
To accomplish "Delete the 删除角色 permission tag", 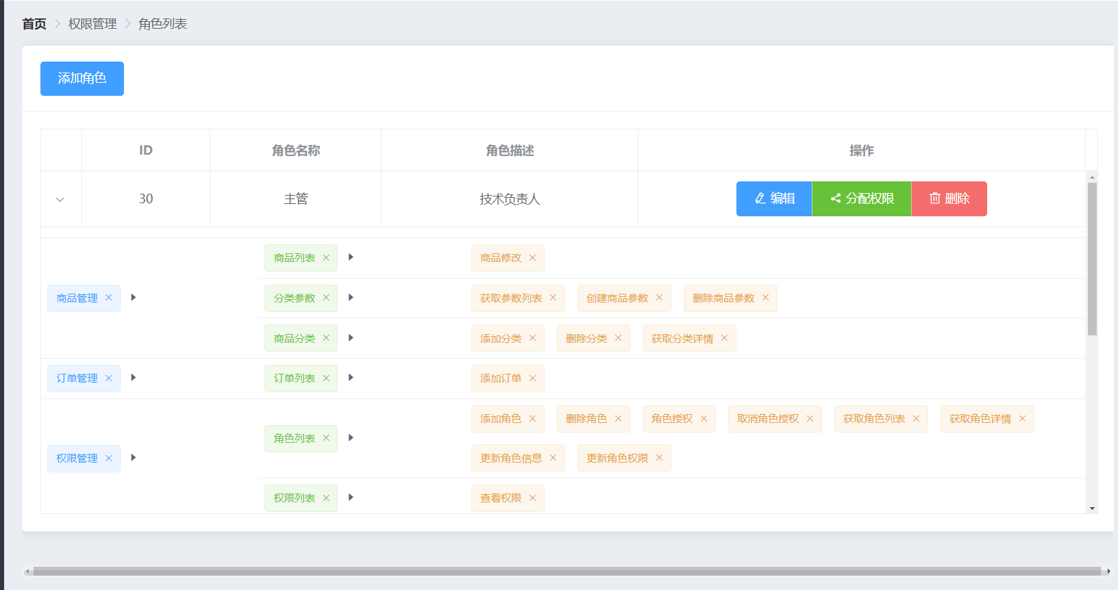I will 618,418.
